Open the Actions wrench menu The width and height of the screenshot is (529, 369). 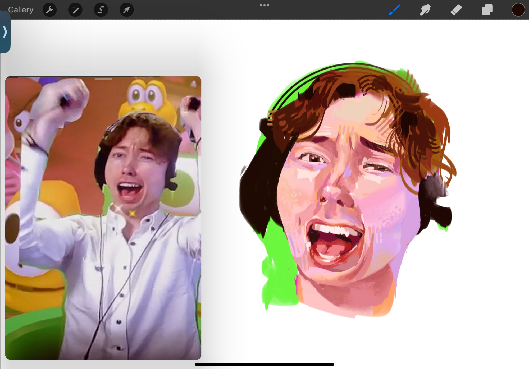point(50,10)
